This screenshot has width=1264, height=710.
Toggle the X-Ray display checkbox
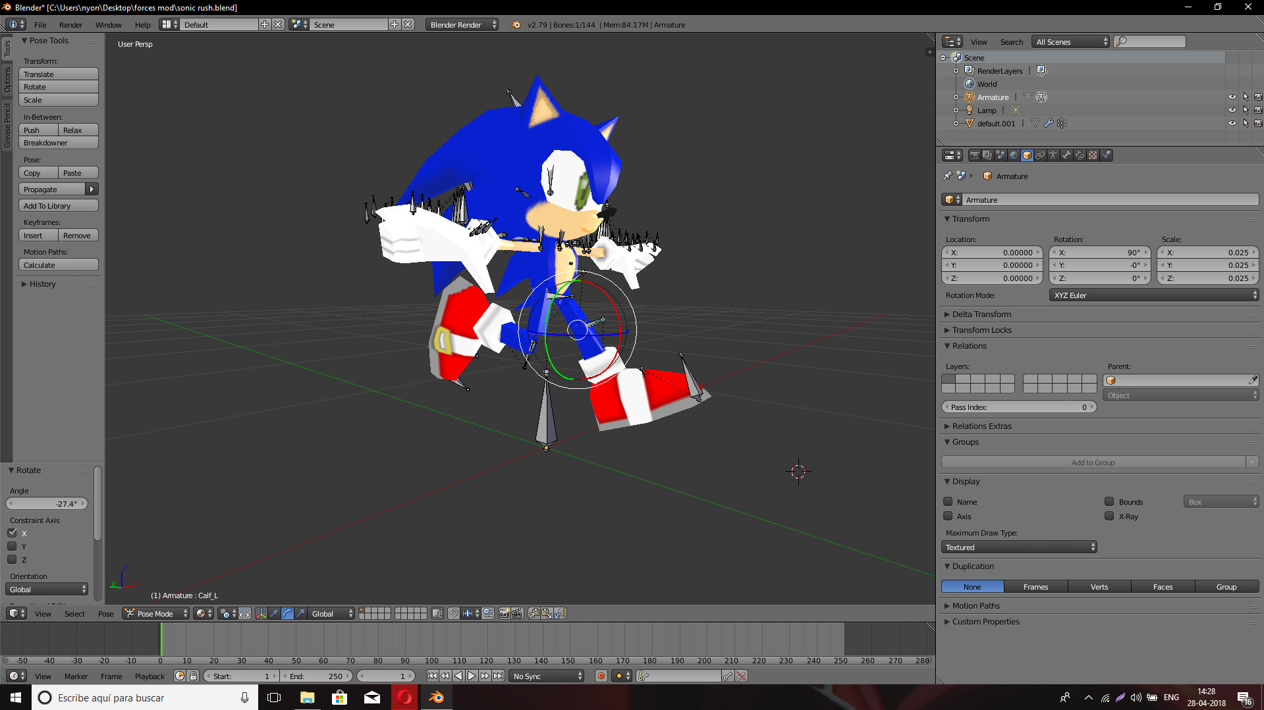(x=1109, y=516)
